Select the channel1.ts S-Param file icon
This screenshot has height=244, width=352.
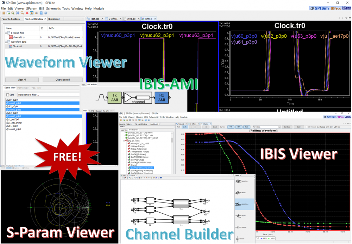pyautogui.click(x=11, y=37)
